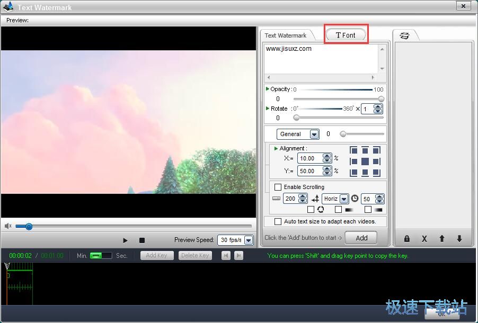Align watermark to middle-right
The image size is (478, 323).
click(x=376, y=161)
